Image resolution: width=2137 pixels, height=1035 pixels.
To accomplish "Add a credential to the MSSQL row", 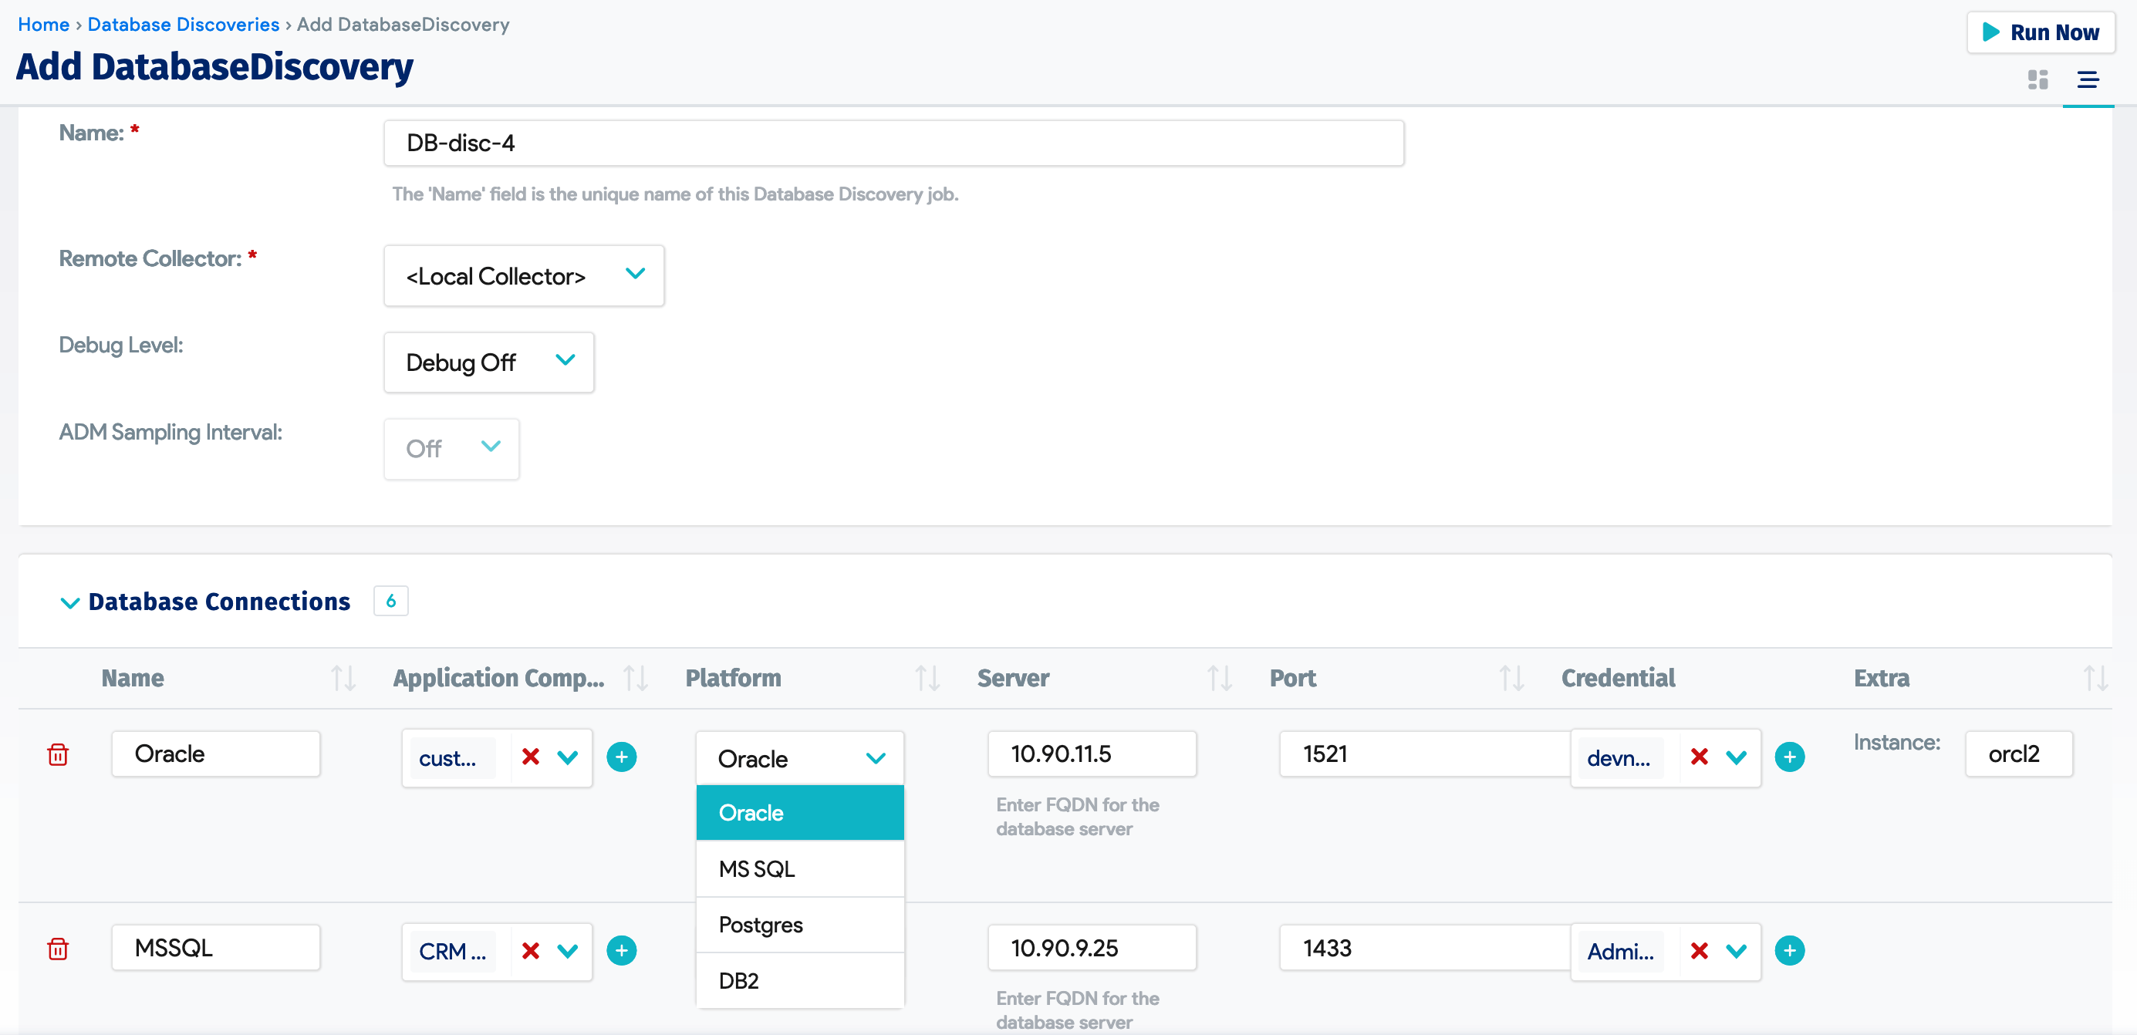I will click(x=1789, y=950).
